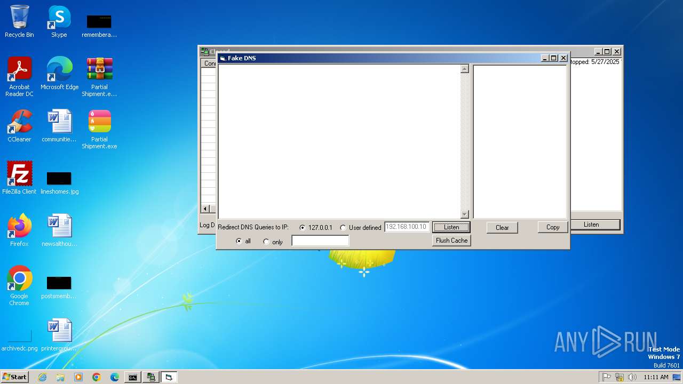
Task: Select the Partial Shipment.exe desktop icon
Action: (99, 129)
